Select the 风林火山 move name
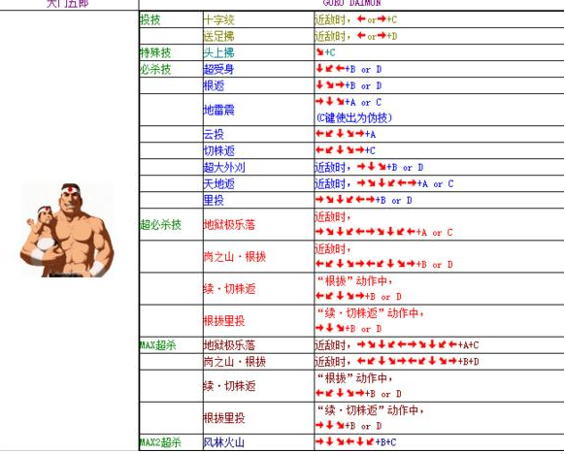This screenshot has width=565, height=454. [223, 442]
